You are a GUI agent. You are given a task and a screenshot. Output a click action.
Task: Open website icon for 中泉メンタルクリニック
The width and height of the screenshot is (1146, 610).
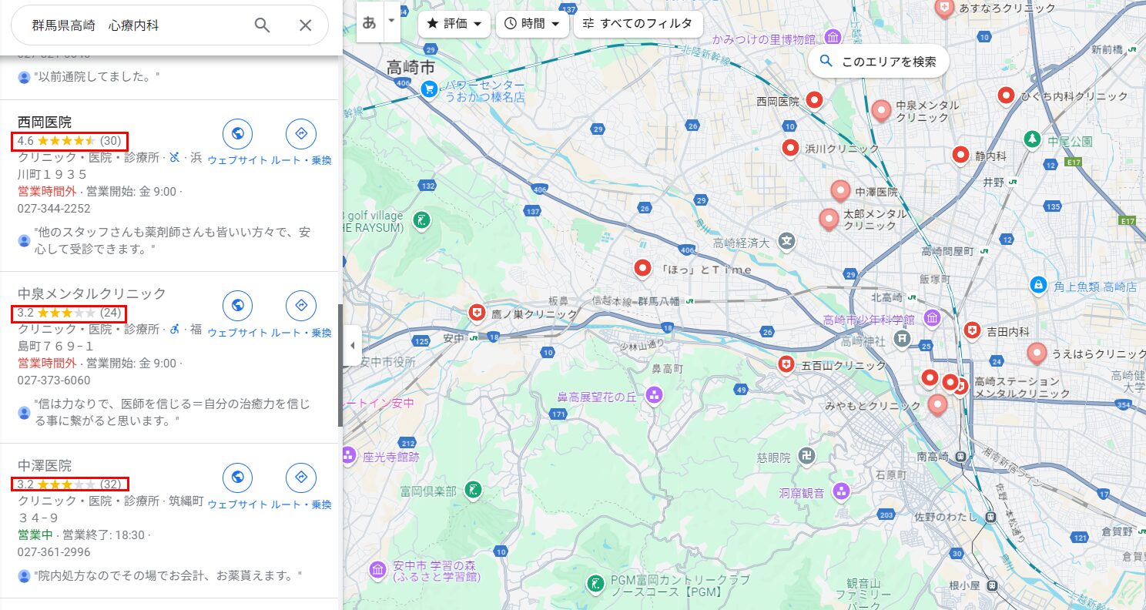pos(237,306)
